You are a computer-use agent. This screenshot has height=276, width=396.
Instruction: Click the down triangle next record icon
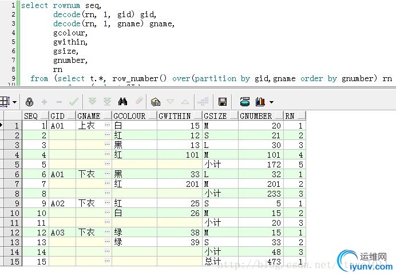click(170, 101)
